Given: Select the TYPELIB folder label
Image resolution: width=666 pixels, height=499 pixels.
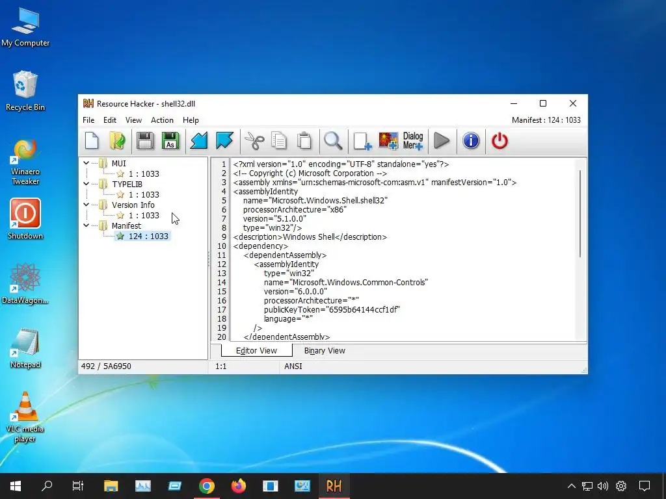Looking at the screenshot, I should [127, 184].
